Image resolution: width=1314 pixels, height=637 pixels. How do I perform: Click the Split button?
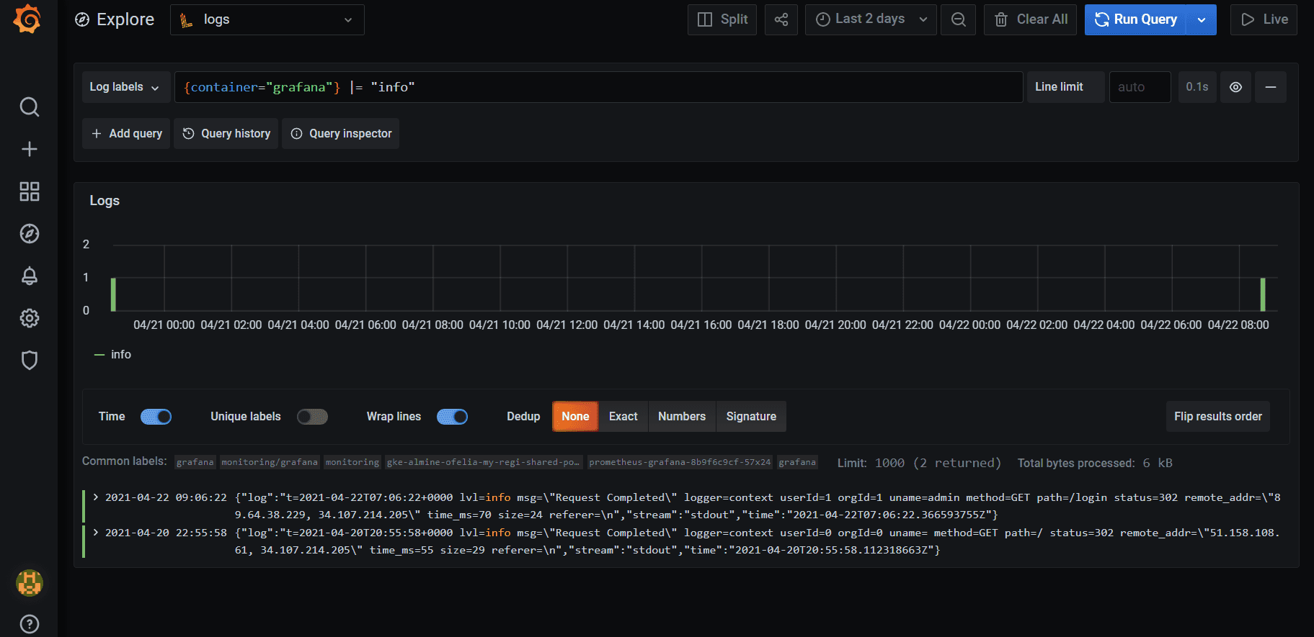click(x=722, y=19)
